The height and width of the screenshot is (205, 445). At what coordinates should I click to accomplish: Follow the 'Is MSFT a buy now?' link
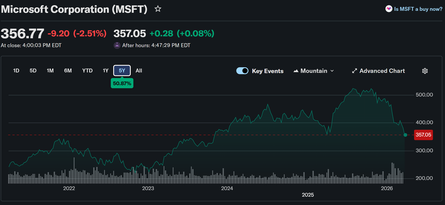pyautogui.click(x=418, y=9)
